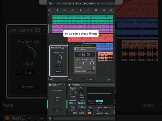Close the Pitch Shifter floating window

(x=95, y=45)
